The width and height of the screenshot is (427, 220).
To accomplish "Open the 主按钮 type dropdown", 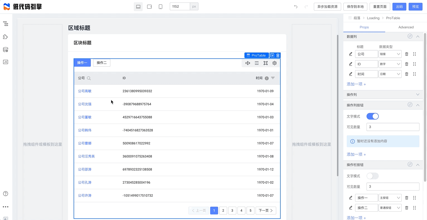I will (x=390, y=198).
